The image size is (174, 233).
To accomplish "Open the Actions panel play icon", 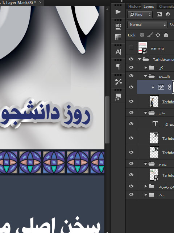I will click(x=118, y=12).
